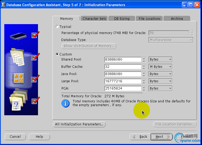Viewport: 202px width, 145px height.
Task: Click the Java Pool value field
Action: pos(123,74)
